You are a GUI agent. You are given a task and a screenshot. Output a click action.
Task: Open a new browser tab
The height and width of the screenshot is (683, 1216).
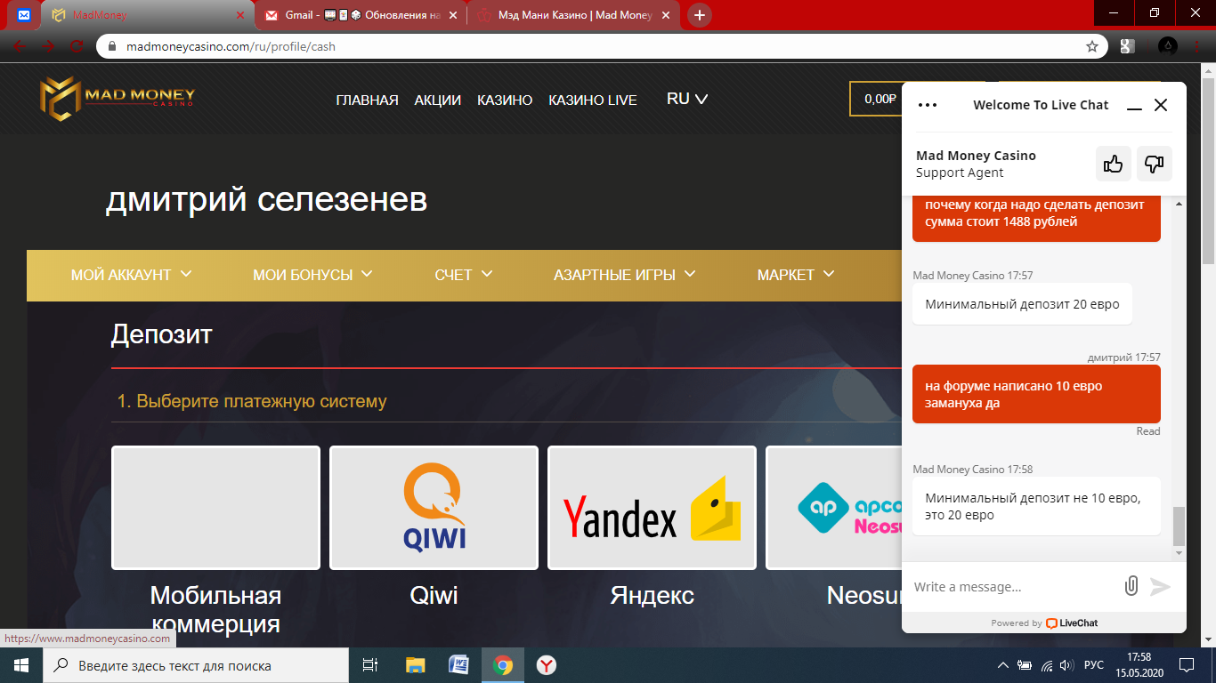pos(700,15)
